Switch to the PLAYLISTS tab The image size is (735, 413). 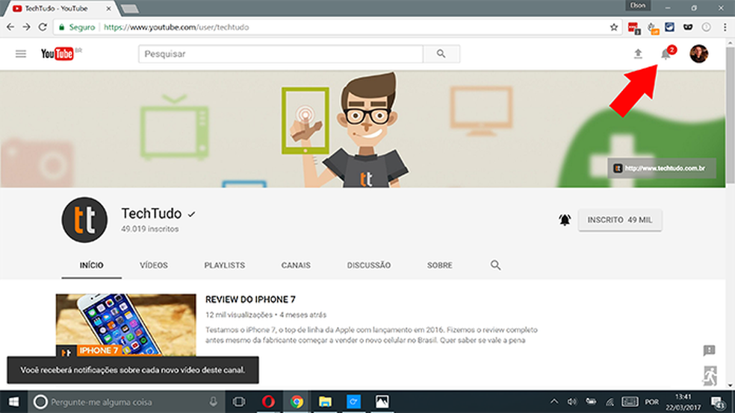225,265
